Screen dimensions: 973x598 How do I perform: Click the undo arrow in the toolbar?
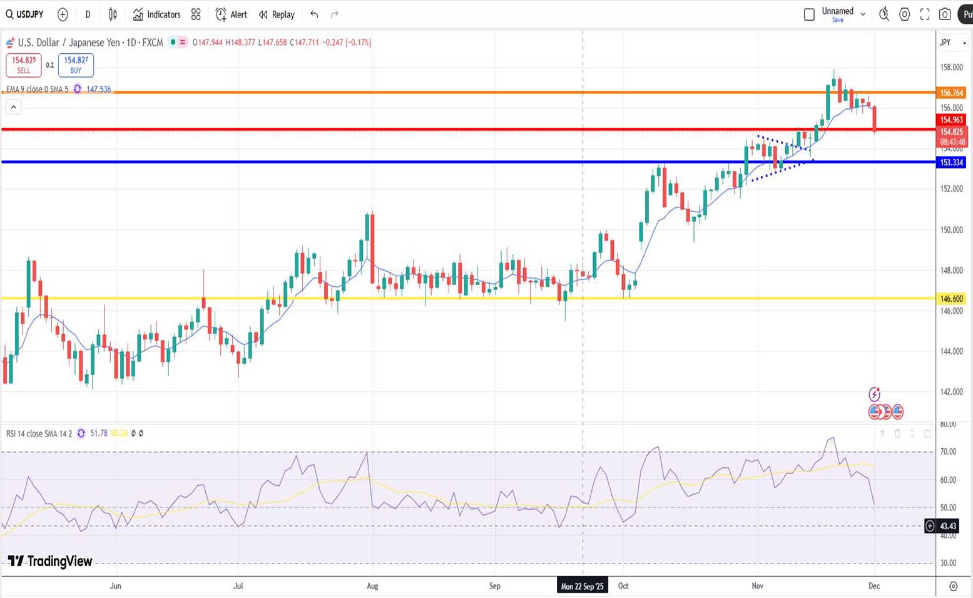[314, 14]
